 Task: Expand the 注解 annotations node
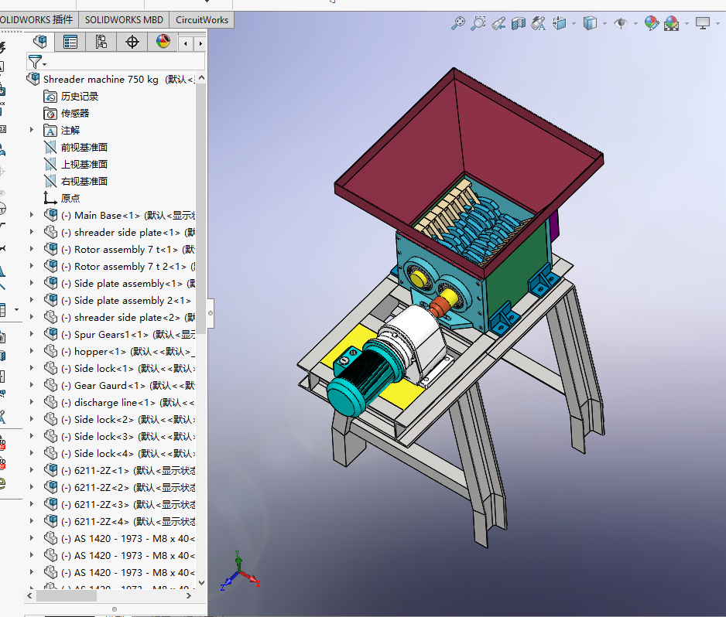point(32,130)
